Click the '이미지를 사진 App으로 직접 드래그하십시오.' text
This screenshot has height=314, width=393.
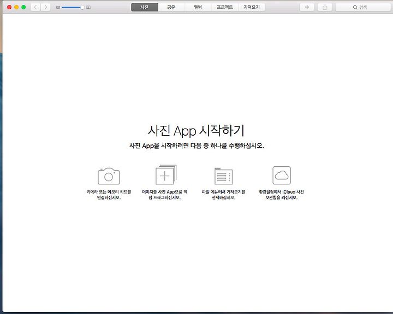165,195
